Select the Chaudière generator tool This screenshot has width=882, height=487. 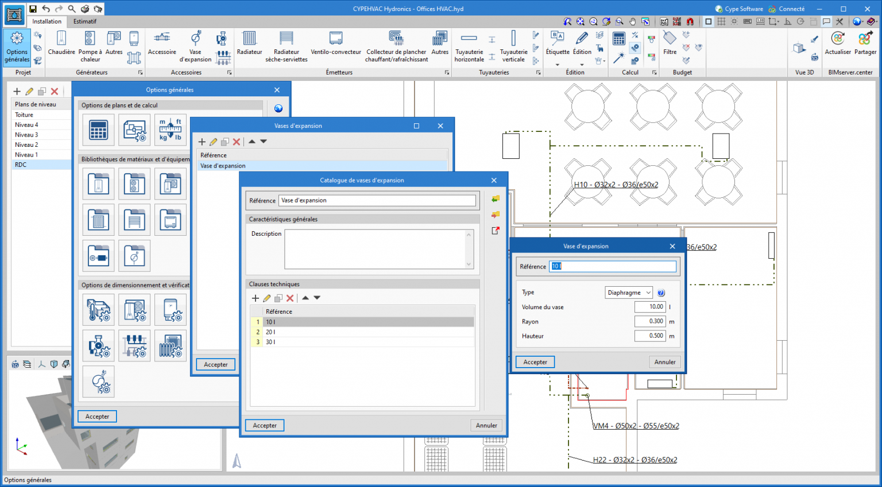[61, 44]
